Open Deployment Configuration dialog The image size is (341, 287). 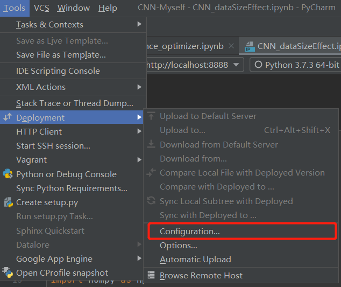242,231
